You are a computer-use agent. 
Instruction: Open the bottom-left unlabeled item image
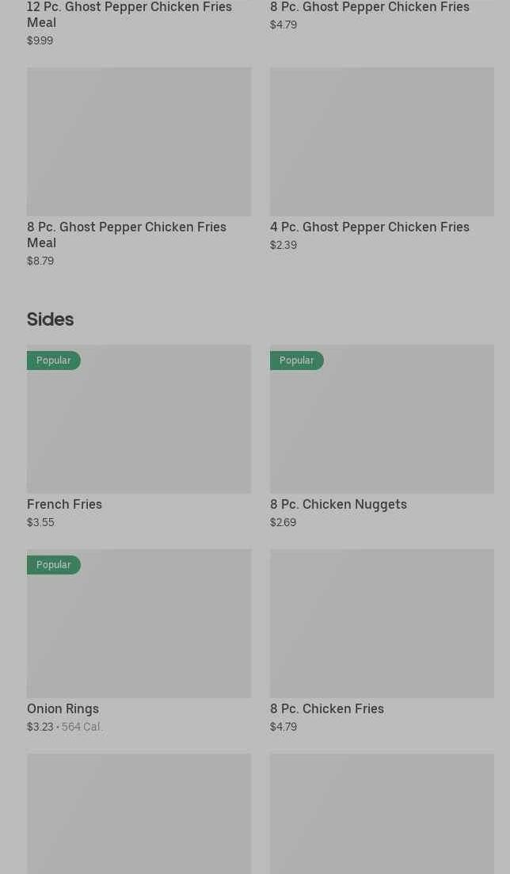click(139, 814)
